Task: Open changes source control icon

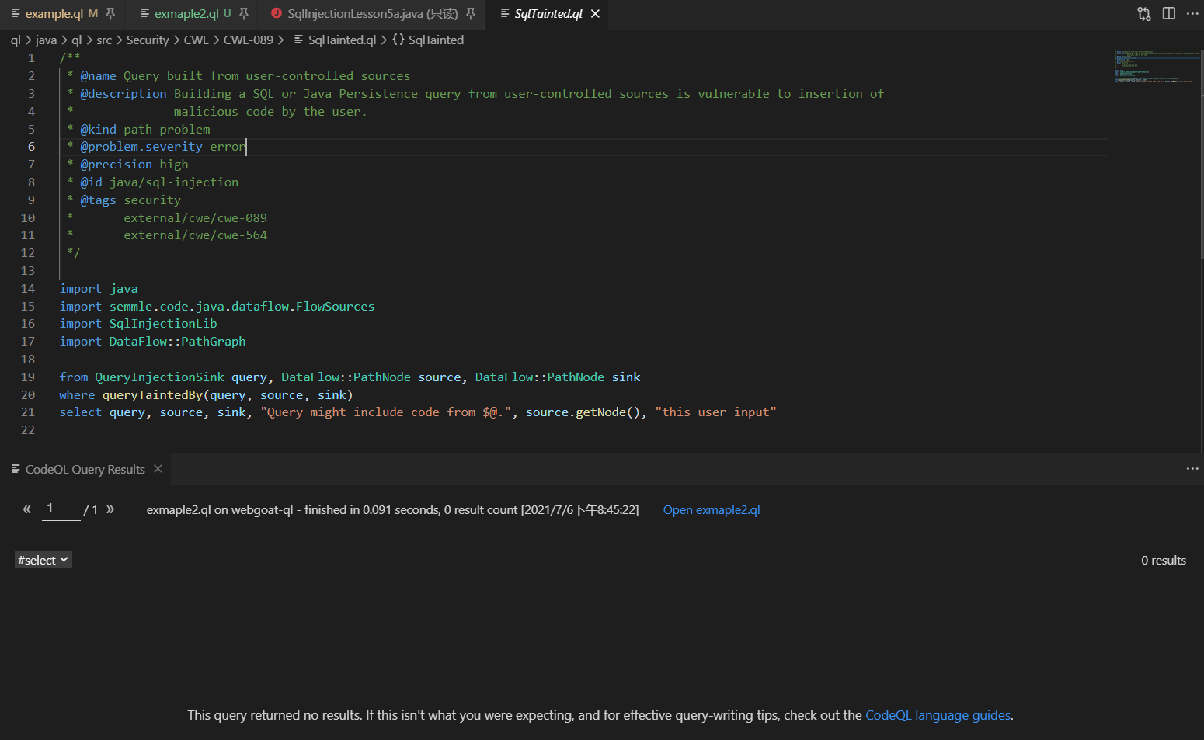Action: [x=1144, y=14]
